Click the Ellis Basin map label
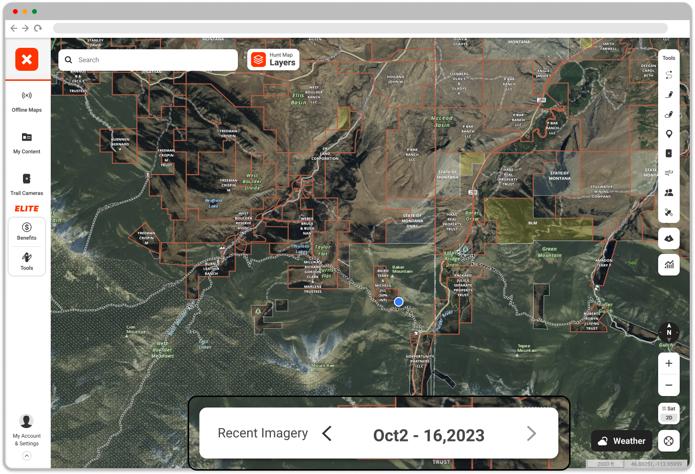Viewport: 695px width, 474px height. pyautogui.click(x=299, y=99)
